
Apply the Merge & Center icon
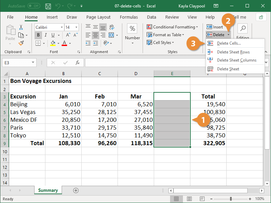tap(111, 35)
